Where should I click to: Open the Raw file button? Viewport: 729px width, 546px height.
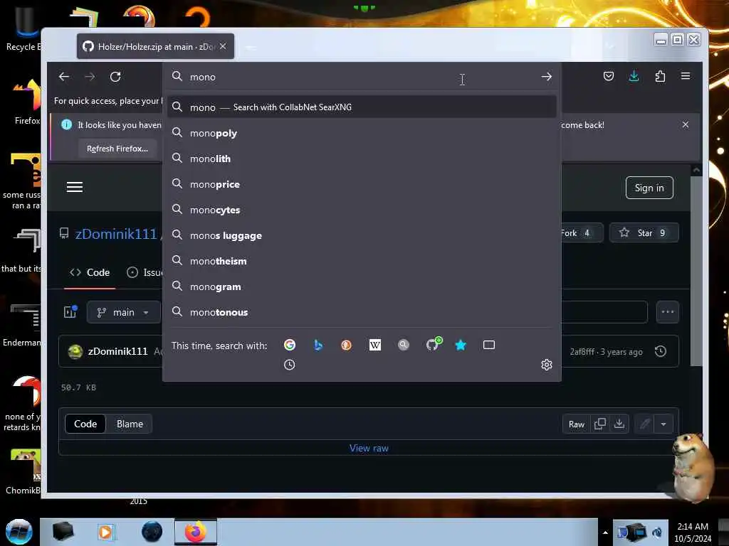point(576,424)
